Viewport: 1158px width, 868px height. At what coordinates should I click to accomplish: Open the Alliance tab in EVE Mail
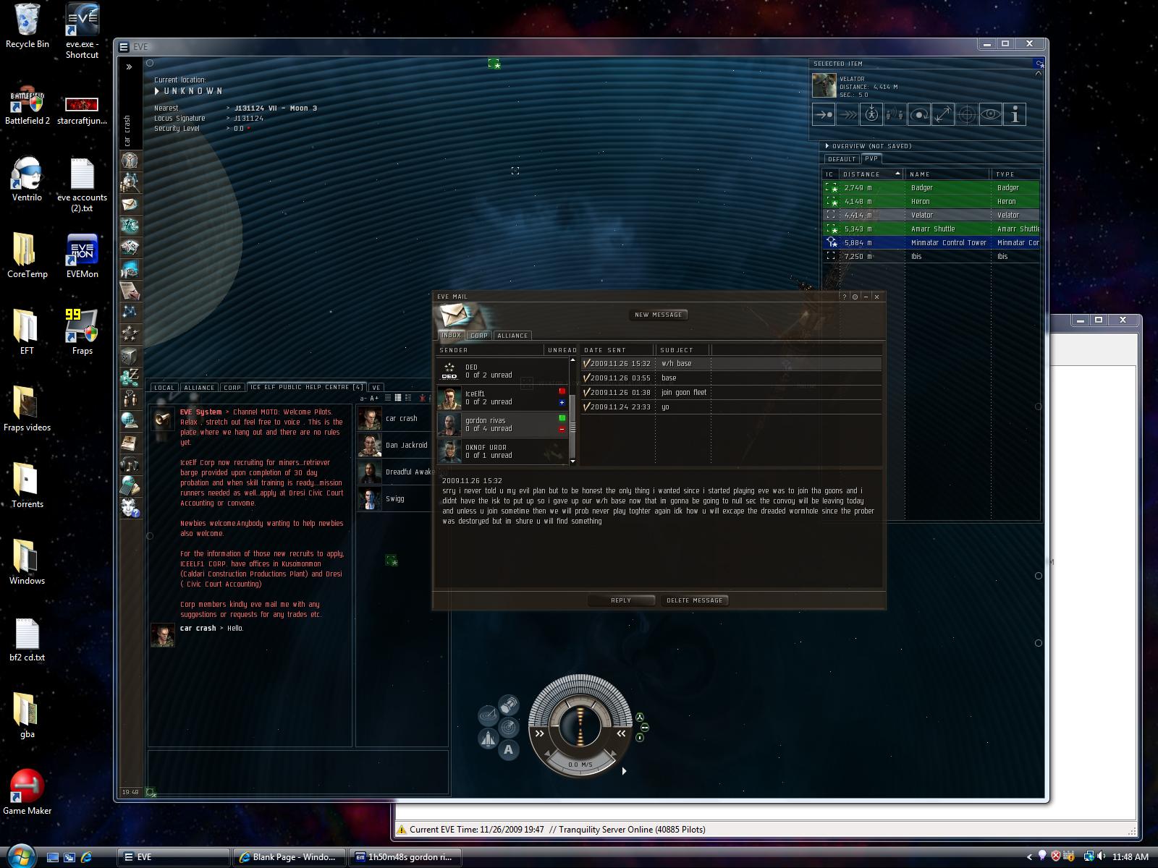(512, 336)
